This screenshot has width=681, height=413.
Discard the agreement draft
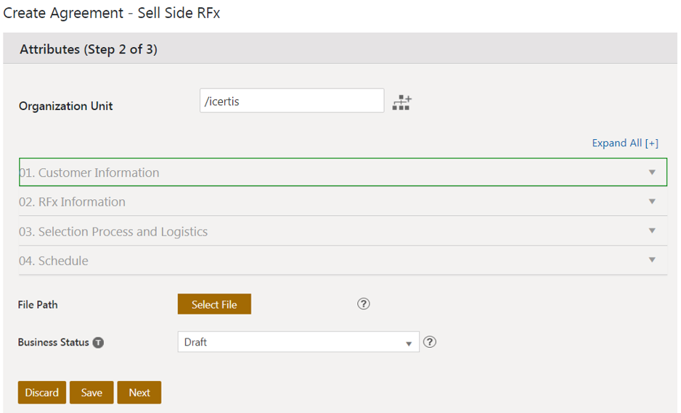[42, 393]
